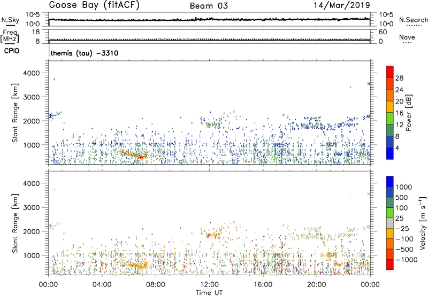Click the "Time UT" axis label
Viewport: 428px width, 296px height.
209,292
